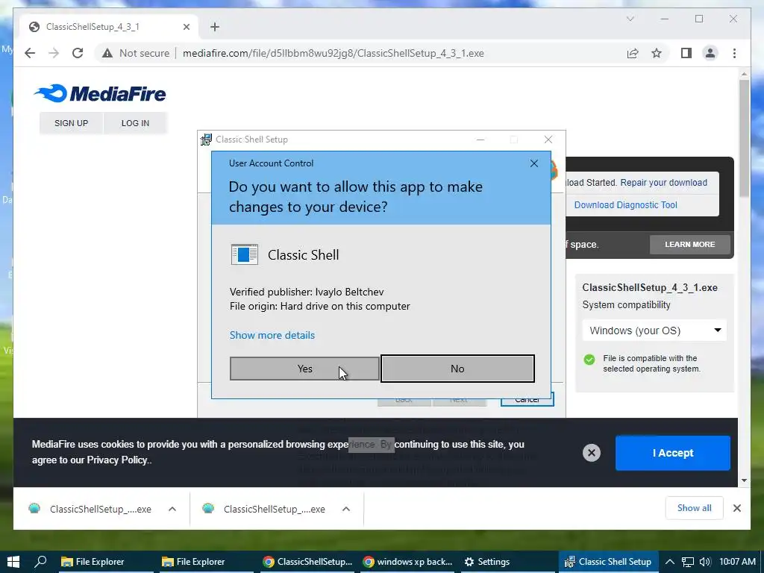
Task: Click Show all downloads
Action: [695, 508]
